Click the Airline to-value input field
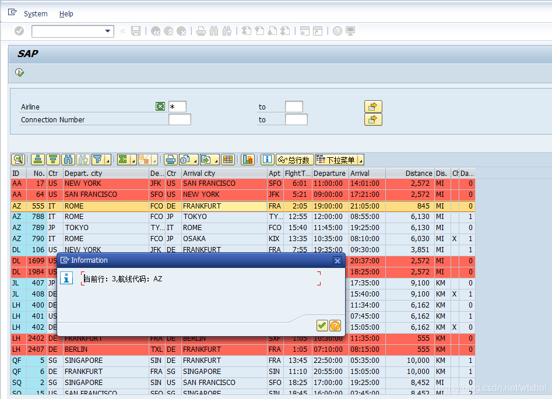Screen dimensions: 552x399 coord(294,107)
